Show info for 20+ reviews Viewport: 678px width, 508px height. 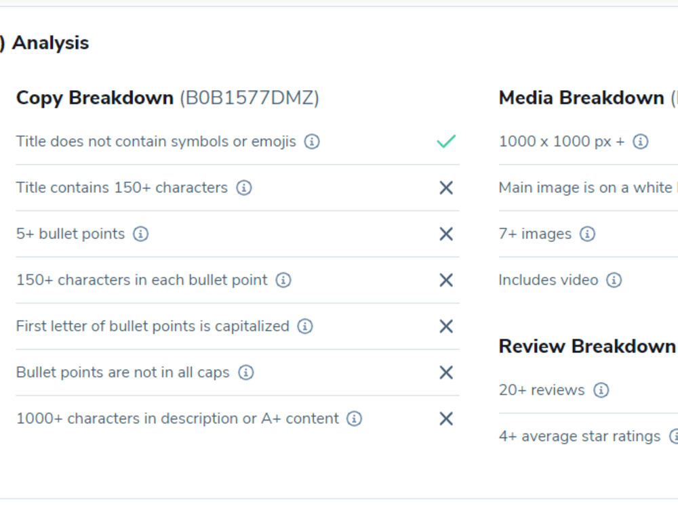pos(601,390)
